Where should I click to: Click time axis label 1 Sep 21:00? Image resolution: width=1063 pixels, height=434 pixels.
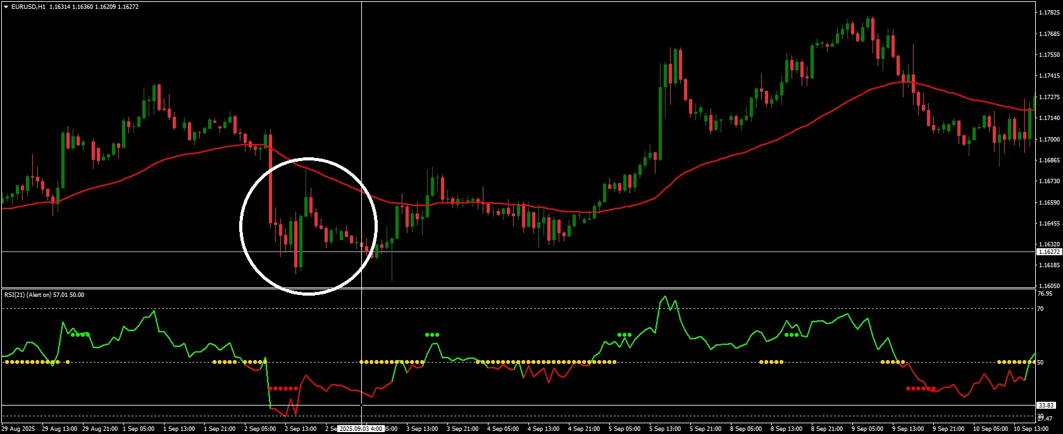coord(220,429)
